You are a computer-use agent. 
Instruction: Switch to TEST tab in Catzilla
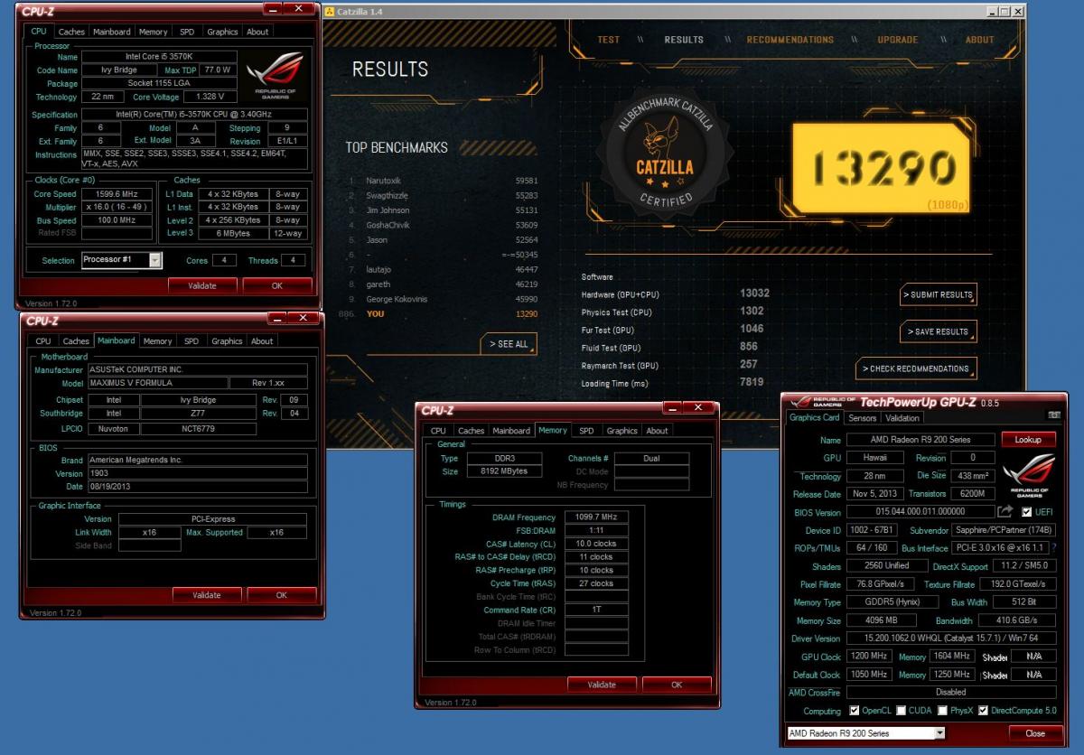coord(609,40)
